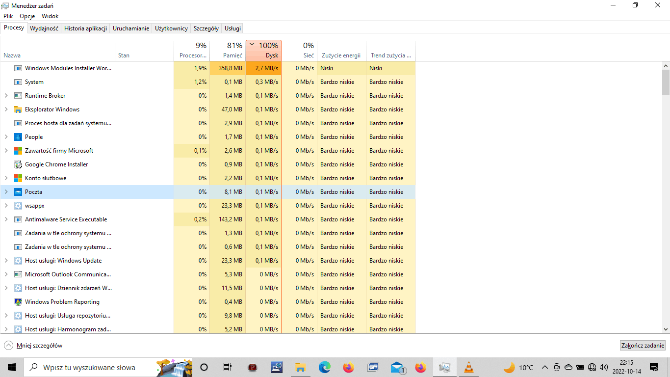Screen dimensions: 670x377
Task: Sort by the Procesor column header
Action: (191, 51)
